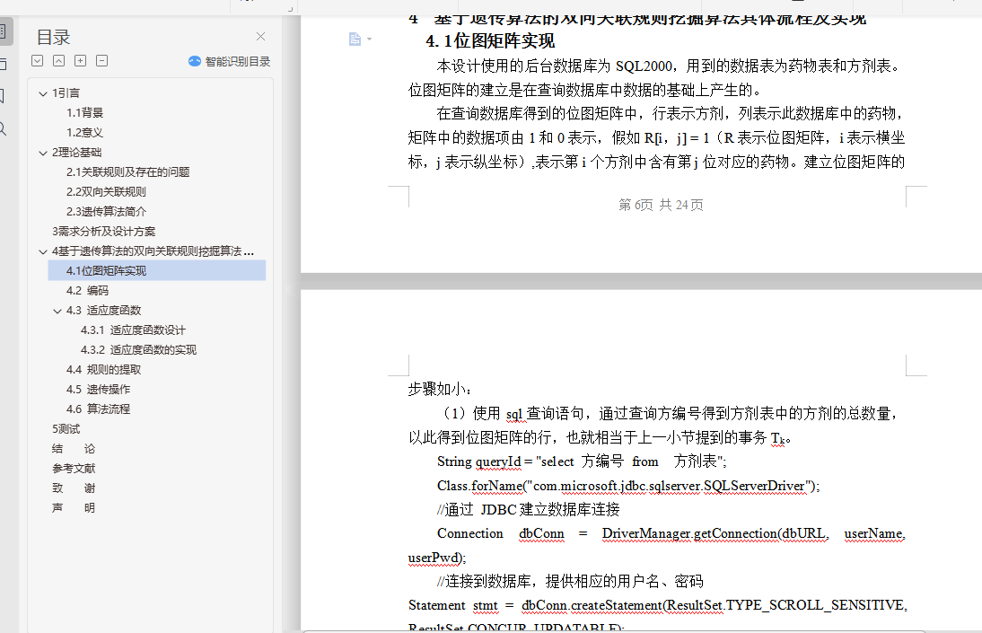Navigate to 4.5 遗传操作
The height and width of the screenshot is (633, 982).
point(99,389)
